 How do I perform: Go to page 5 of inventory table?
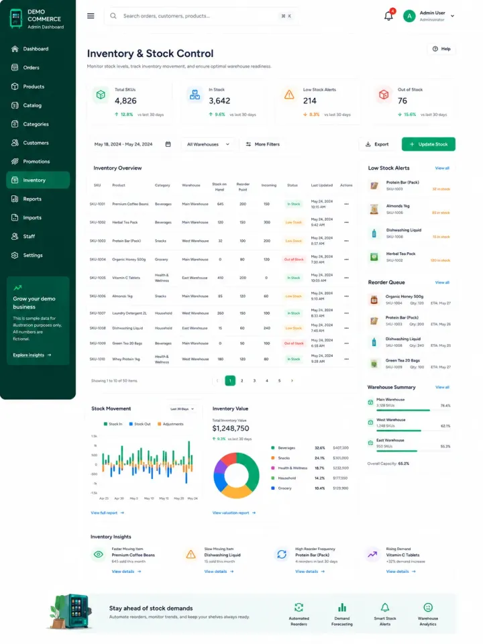click(279, 381)
